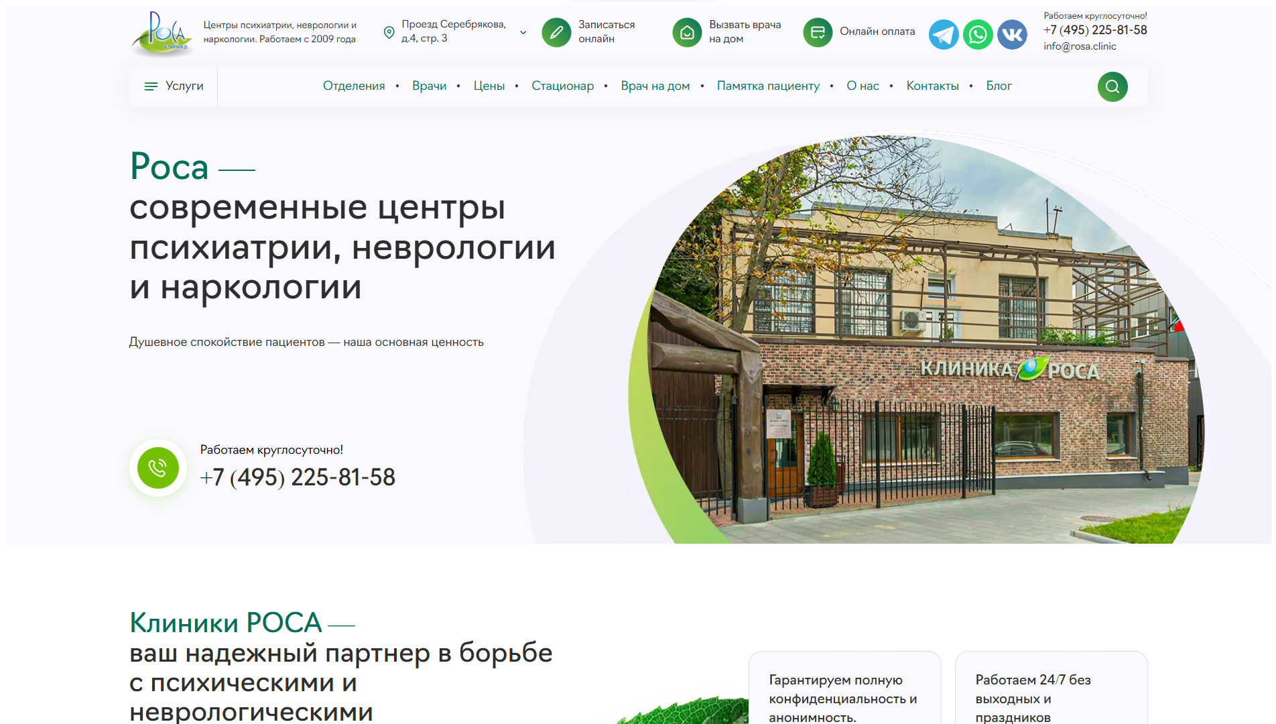Open Врач на дом menu item

pos(655,86)
